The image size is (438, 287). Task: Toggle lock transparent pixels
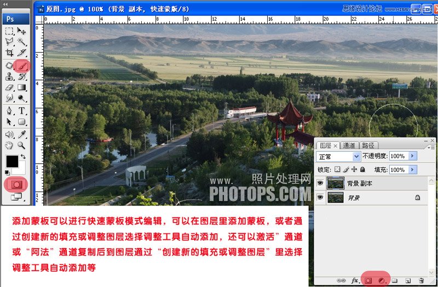pyautogui.click(x=337, y=169)
